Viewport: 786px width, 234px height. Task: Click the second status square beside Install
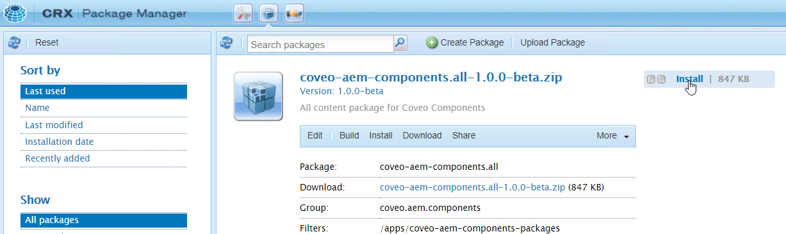pyautogui.click(x=662, y=79)
